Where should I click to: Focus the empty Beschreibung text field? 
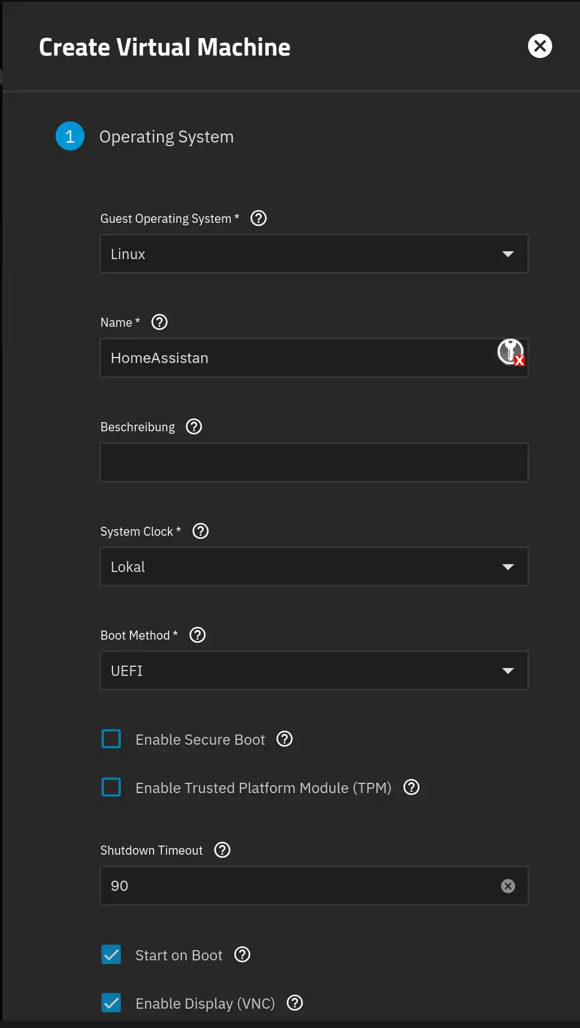(314, 463)
